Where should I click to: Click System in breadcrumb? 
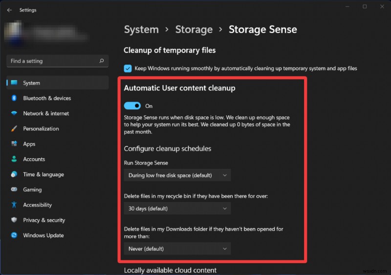[x=141, y=29]
